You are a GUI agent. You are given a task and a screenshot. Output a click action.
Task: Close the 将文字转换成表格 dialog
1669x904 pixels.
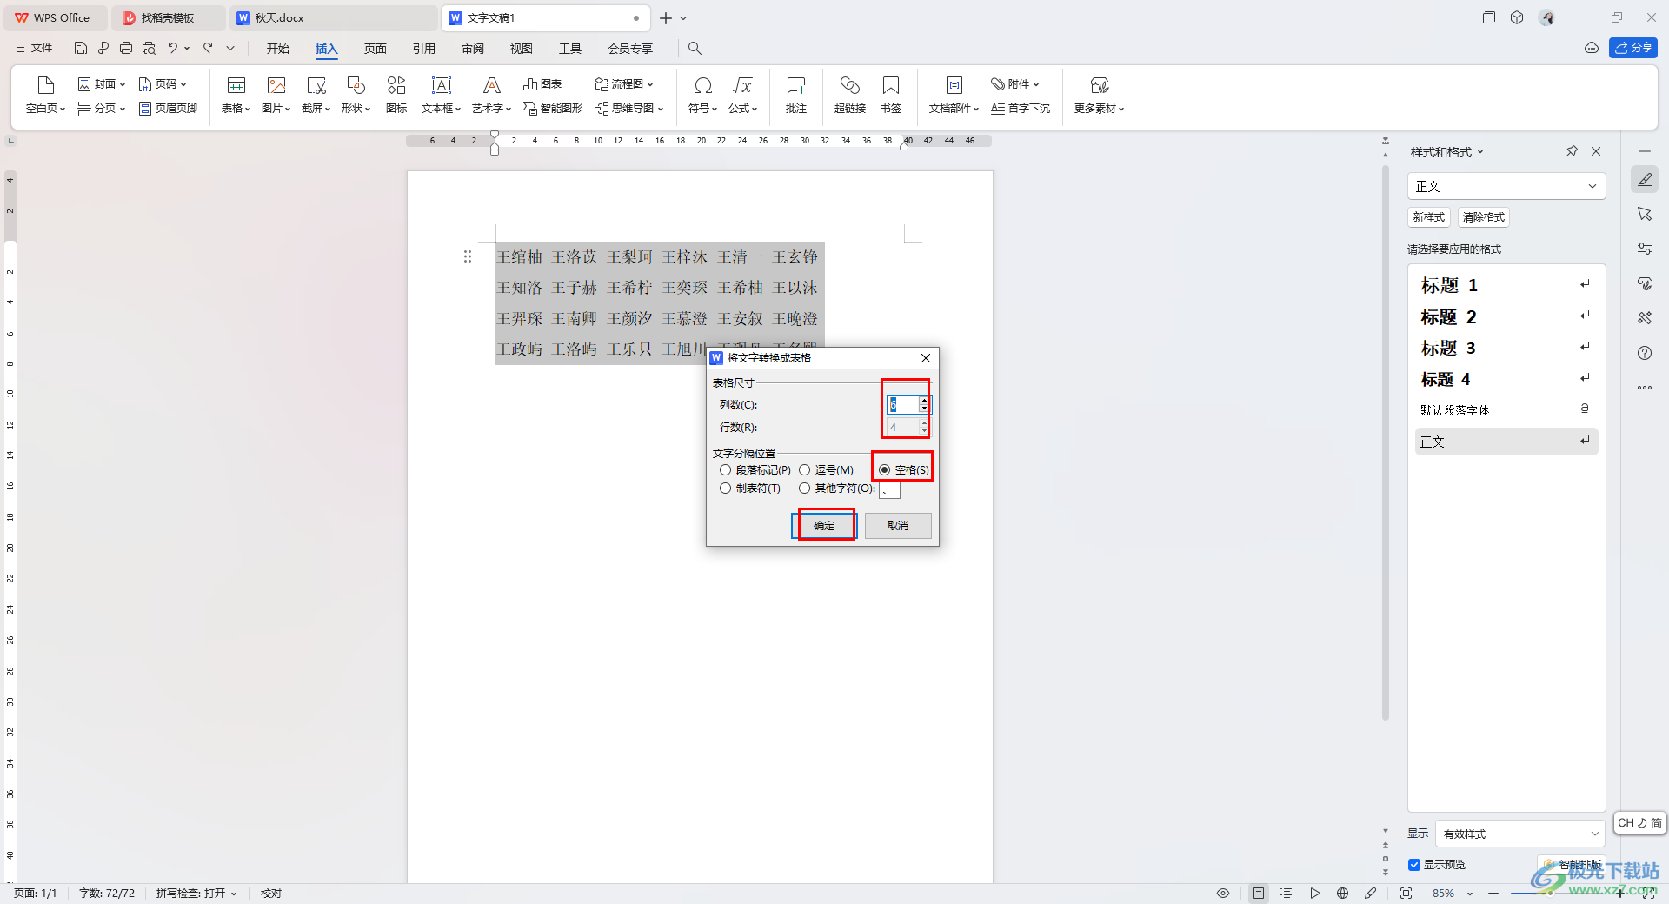[x=926, y=358]
